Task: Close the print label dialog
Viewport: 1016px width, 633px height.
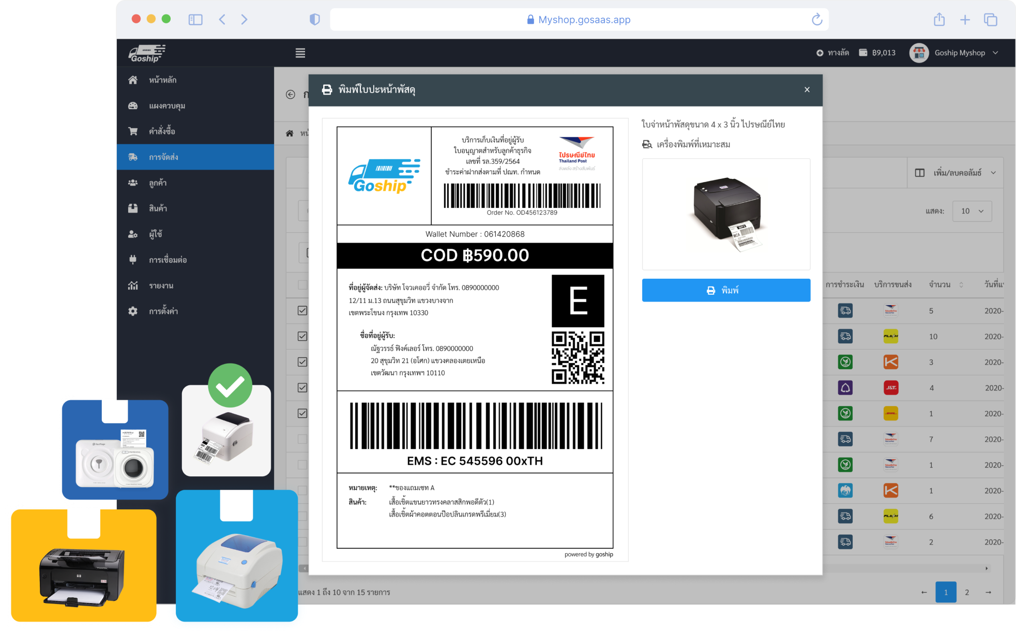Action: (807, 89)
